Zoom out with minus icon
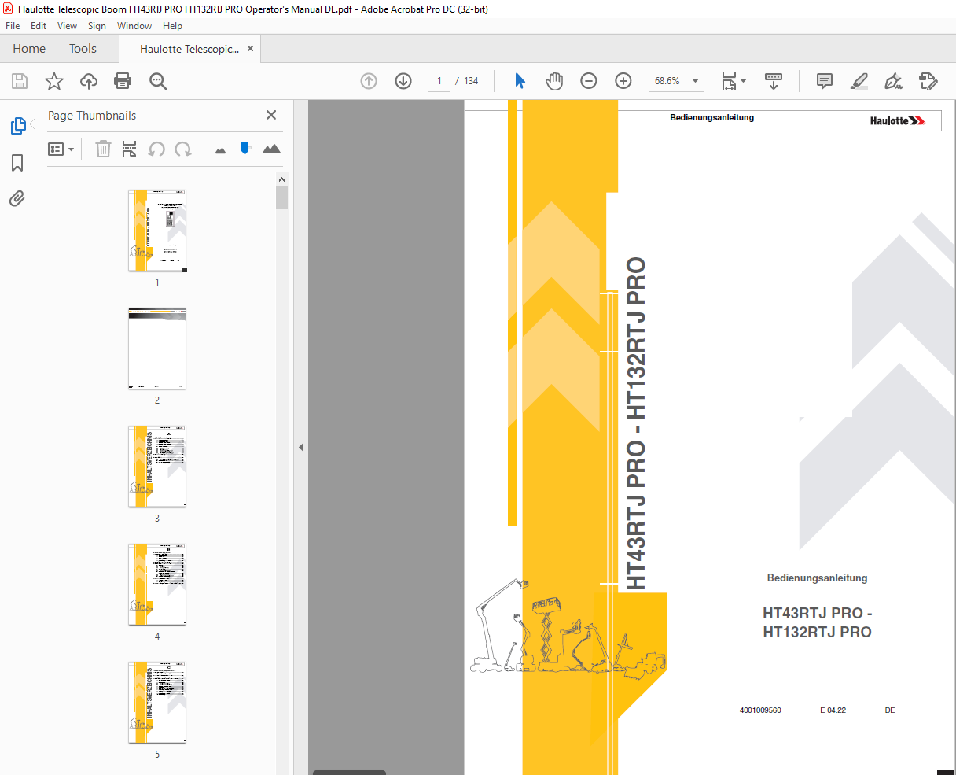The height and width of the screenshot is (775, 956). pos(589,81)
